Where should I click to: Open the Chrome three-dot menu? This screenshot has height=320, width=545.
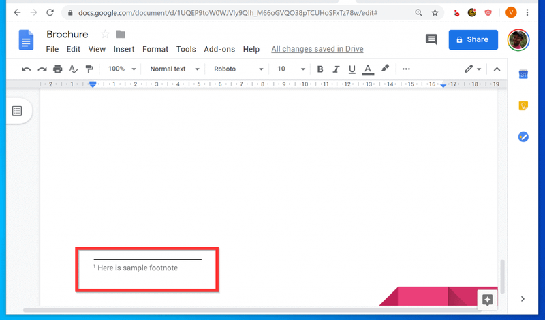point(527,12)
